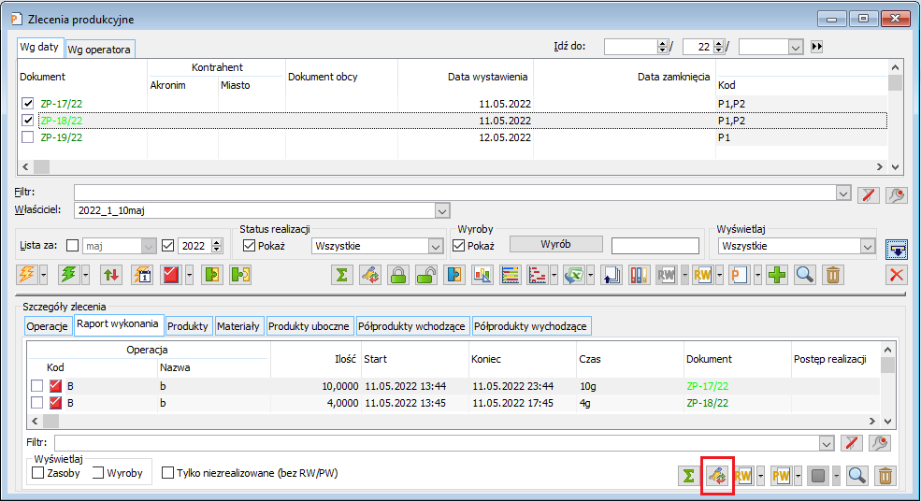Open the Produkty uboczne tab
The image size is (921, 502).
(x=309, y=326)
